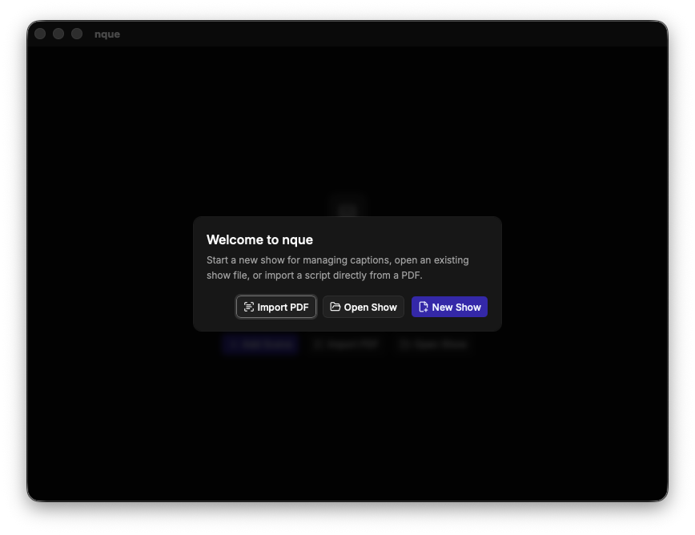The image size is (695, 535).
Task: Open an existing show with Open Show
Action: [x=364, y=307]
